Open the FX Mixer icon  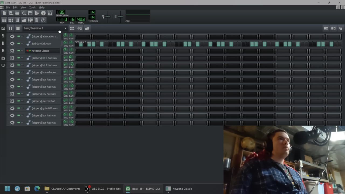click(30, 20)
